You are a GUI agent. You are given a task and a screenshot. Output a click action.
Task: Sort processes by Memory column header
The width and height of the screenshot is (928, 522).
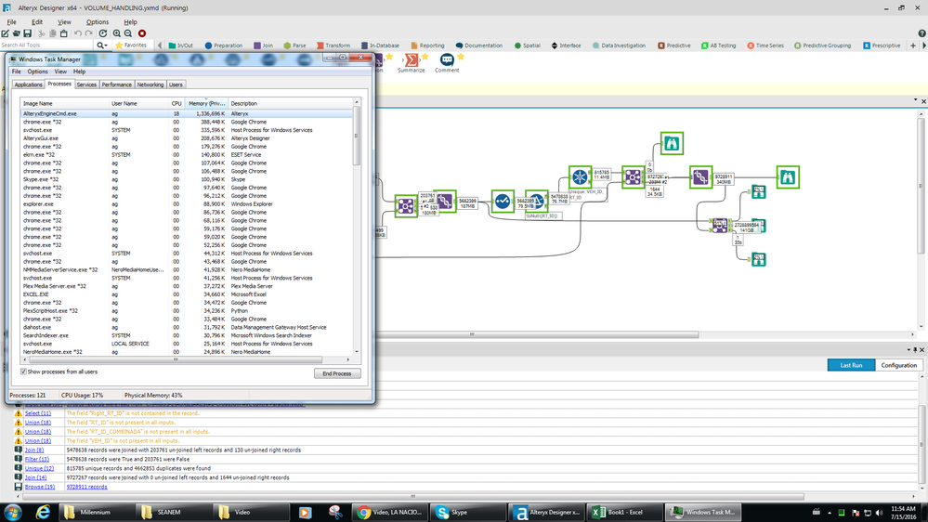tap(206, 103)
